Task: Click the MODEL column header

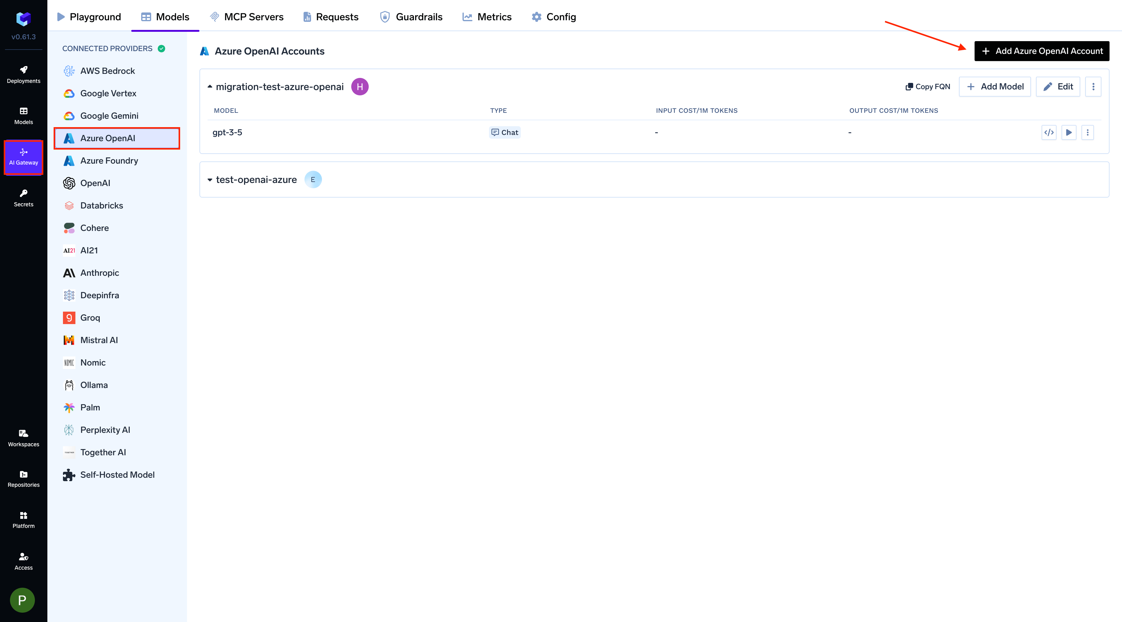Action: point(226,111)
